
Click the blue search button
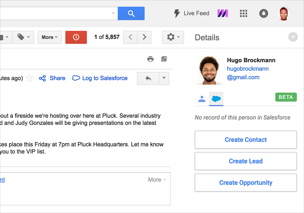131,13
